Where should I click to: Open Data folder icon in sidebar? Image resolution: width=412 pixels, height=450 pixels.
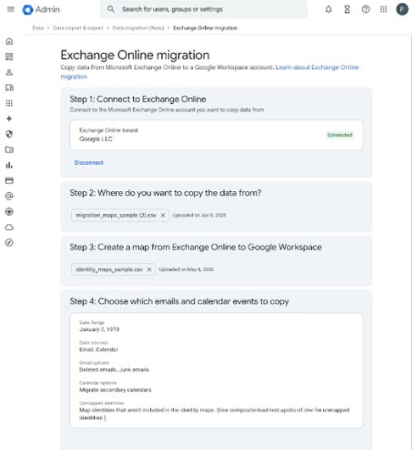coord(9,150)
